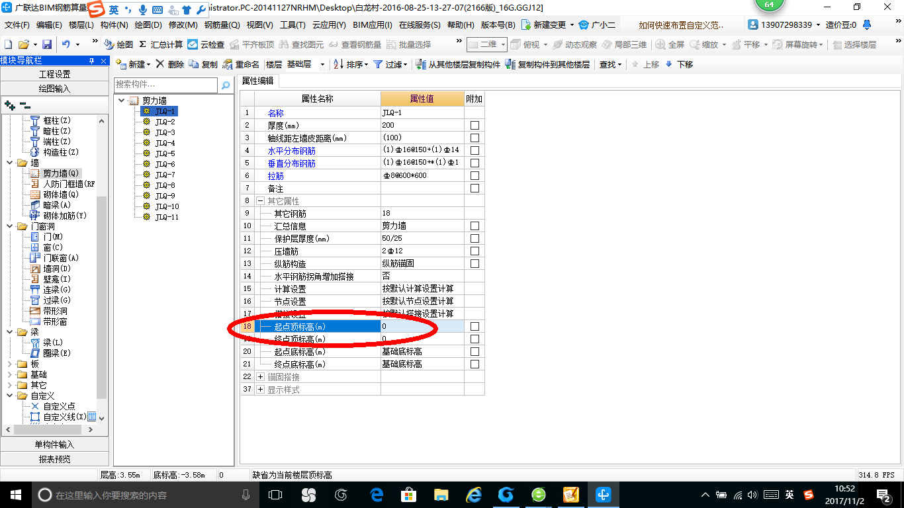The width and height of the screenshot is (904, 508).
Task: Run 汇总计算 summary calculation
Action: pos(161,44)
